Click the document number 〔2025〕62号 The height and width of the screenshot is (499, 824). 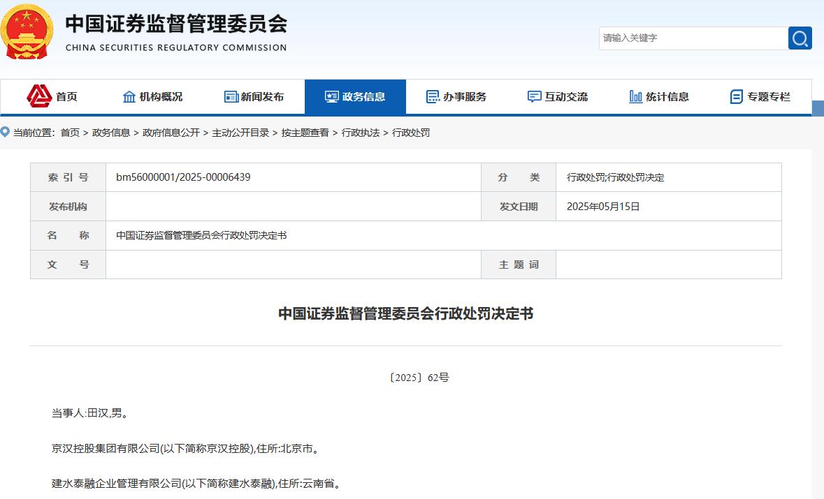(419, 378)
